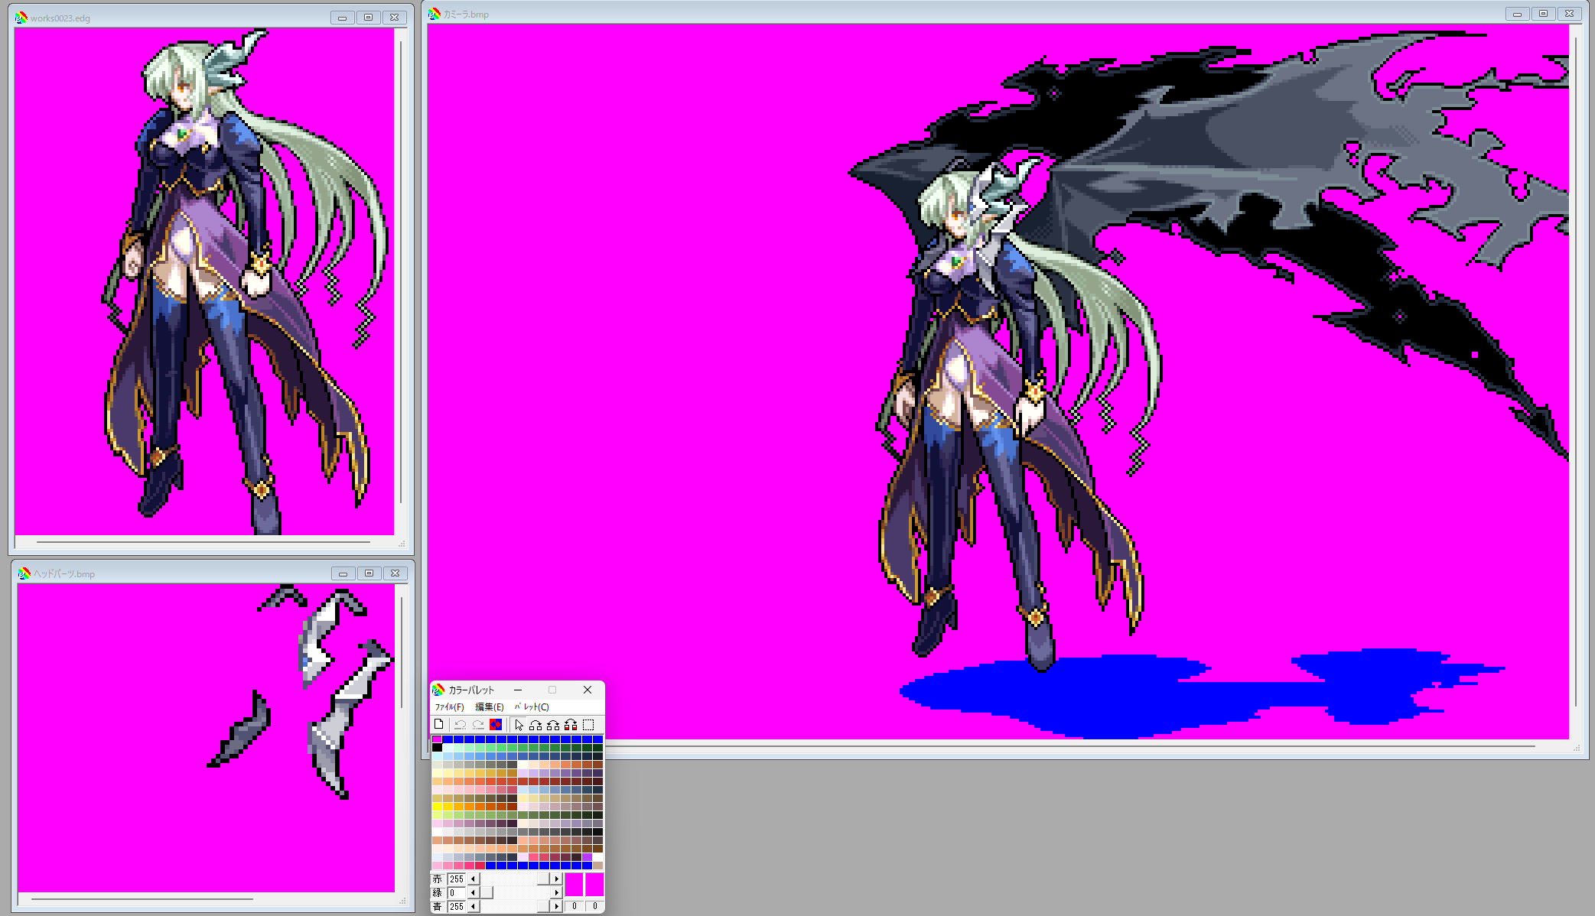Click the 赤 label in the palette
The height and width of the screenshot is (916, 1595).
438,879
